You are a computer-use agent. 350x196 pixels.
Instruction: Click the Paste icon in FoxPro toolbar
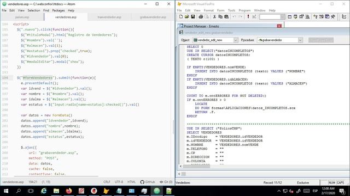point(226,17)
